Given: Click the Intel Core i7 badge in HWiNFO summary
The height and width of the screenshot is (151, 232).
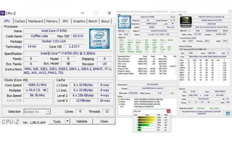Looking at the screenshot, I should tap(125, 22).
